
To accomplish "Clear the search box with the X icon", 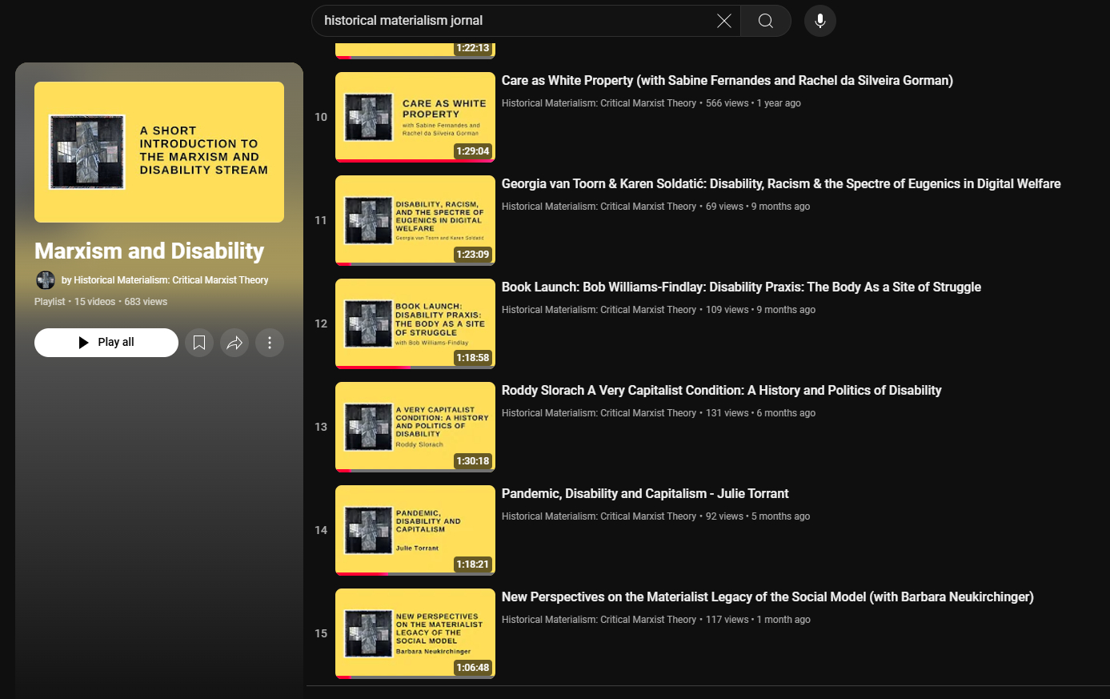I will (723, 21).
